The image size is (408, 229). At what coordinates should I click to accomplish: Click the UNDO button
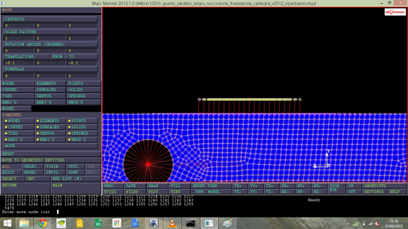tap(113, 186)
